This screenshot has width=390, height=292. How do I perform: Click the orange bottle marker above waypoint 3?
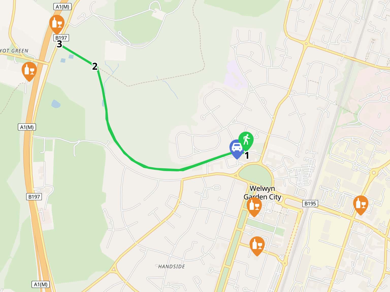(57, 24)
